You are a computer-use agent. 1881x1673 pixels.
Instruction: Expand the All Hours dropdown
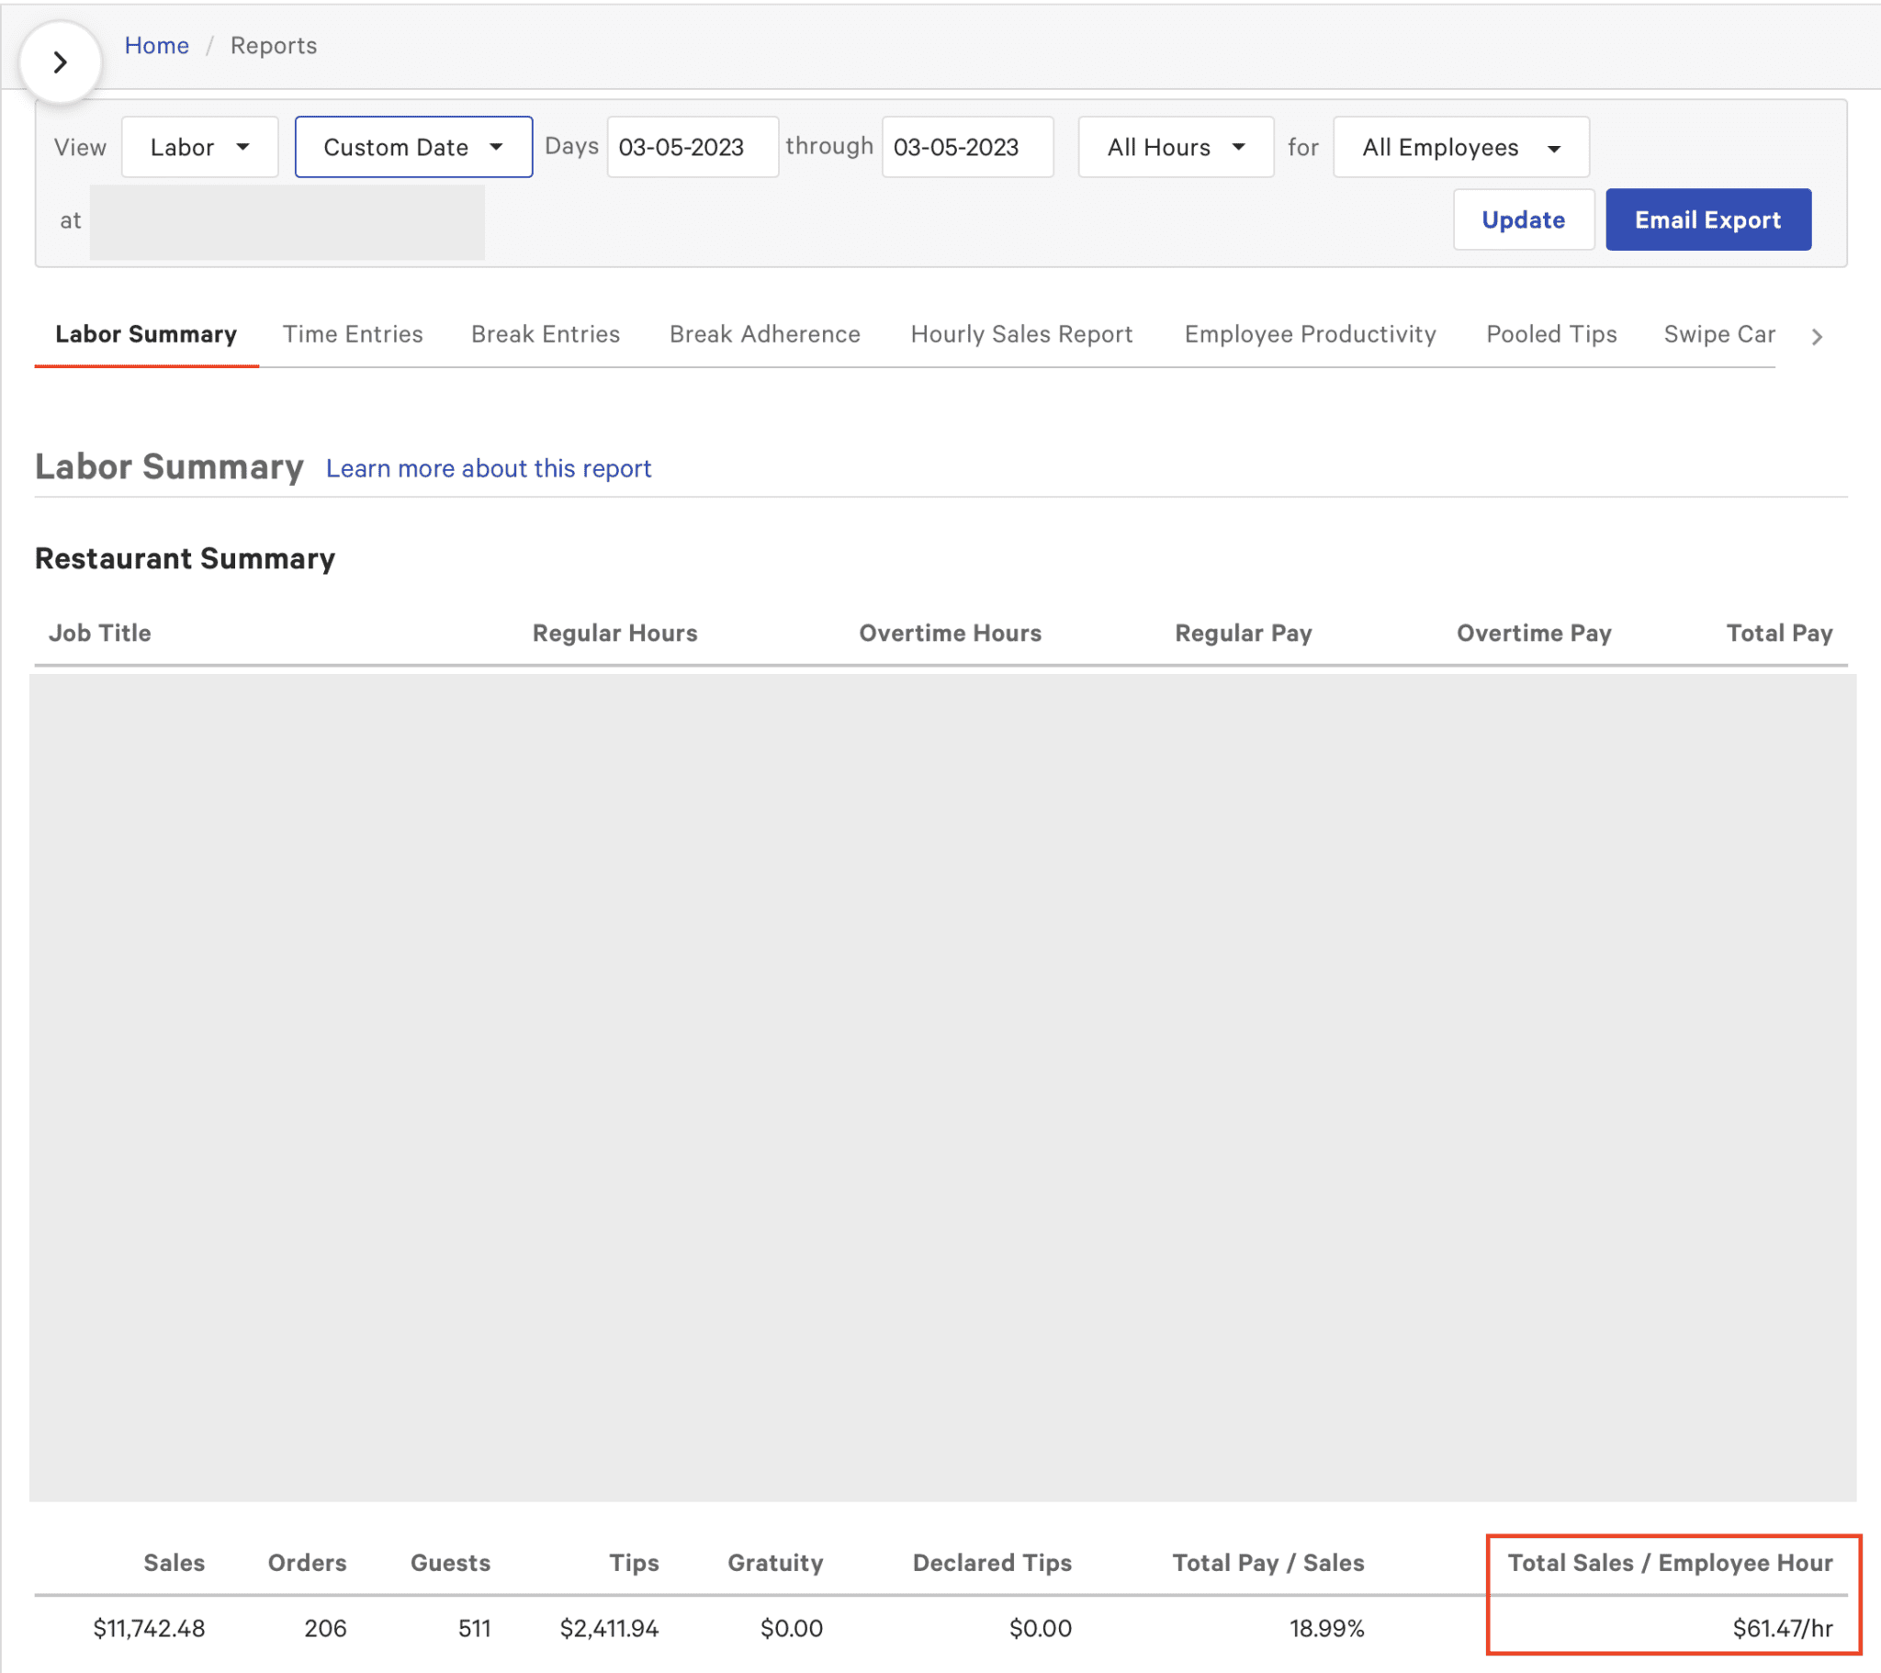point(1175,147)
